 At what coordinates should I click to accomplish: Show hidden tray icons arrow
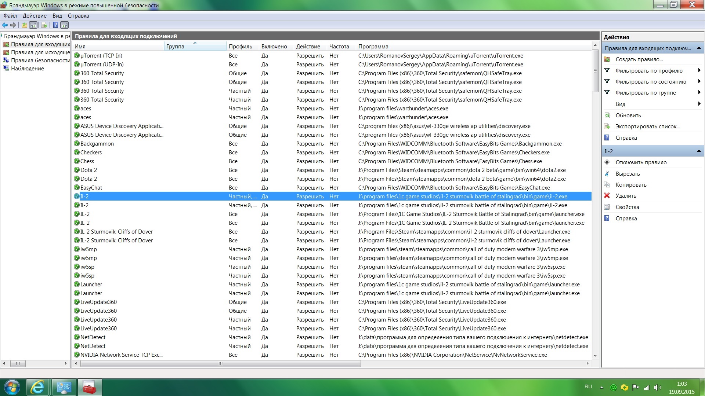(601, 387)
